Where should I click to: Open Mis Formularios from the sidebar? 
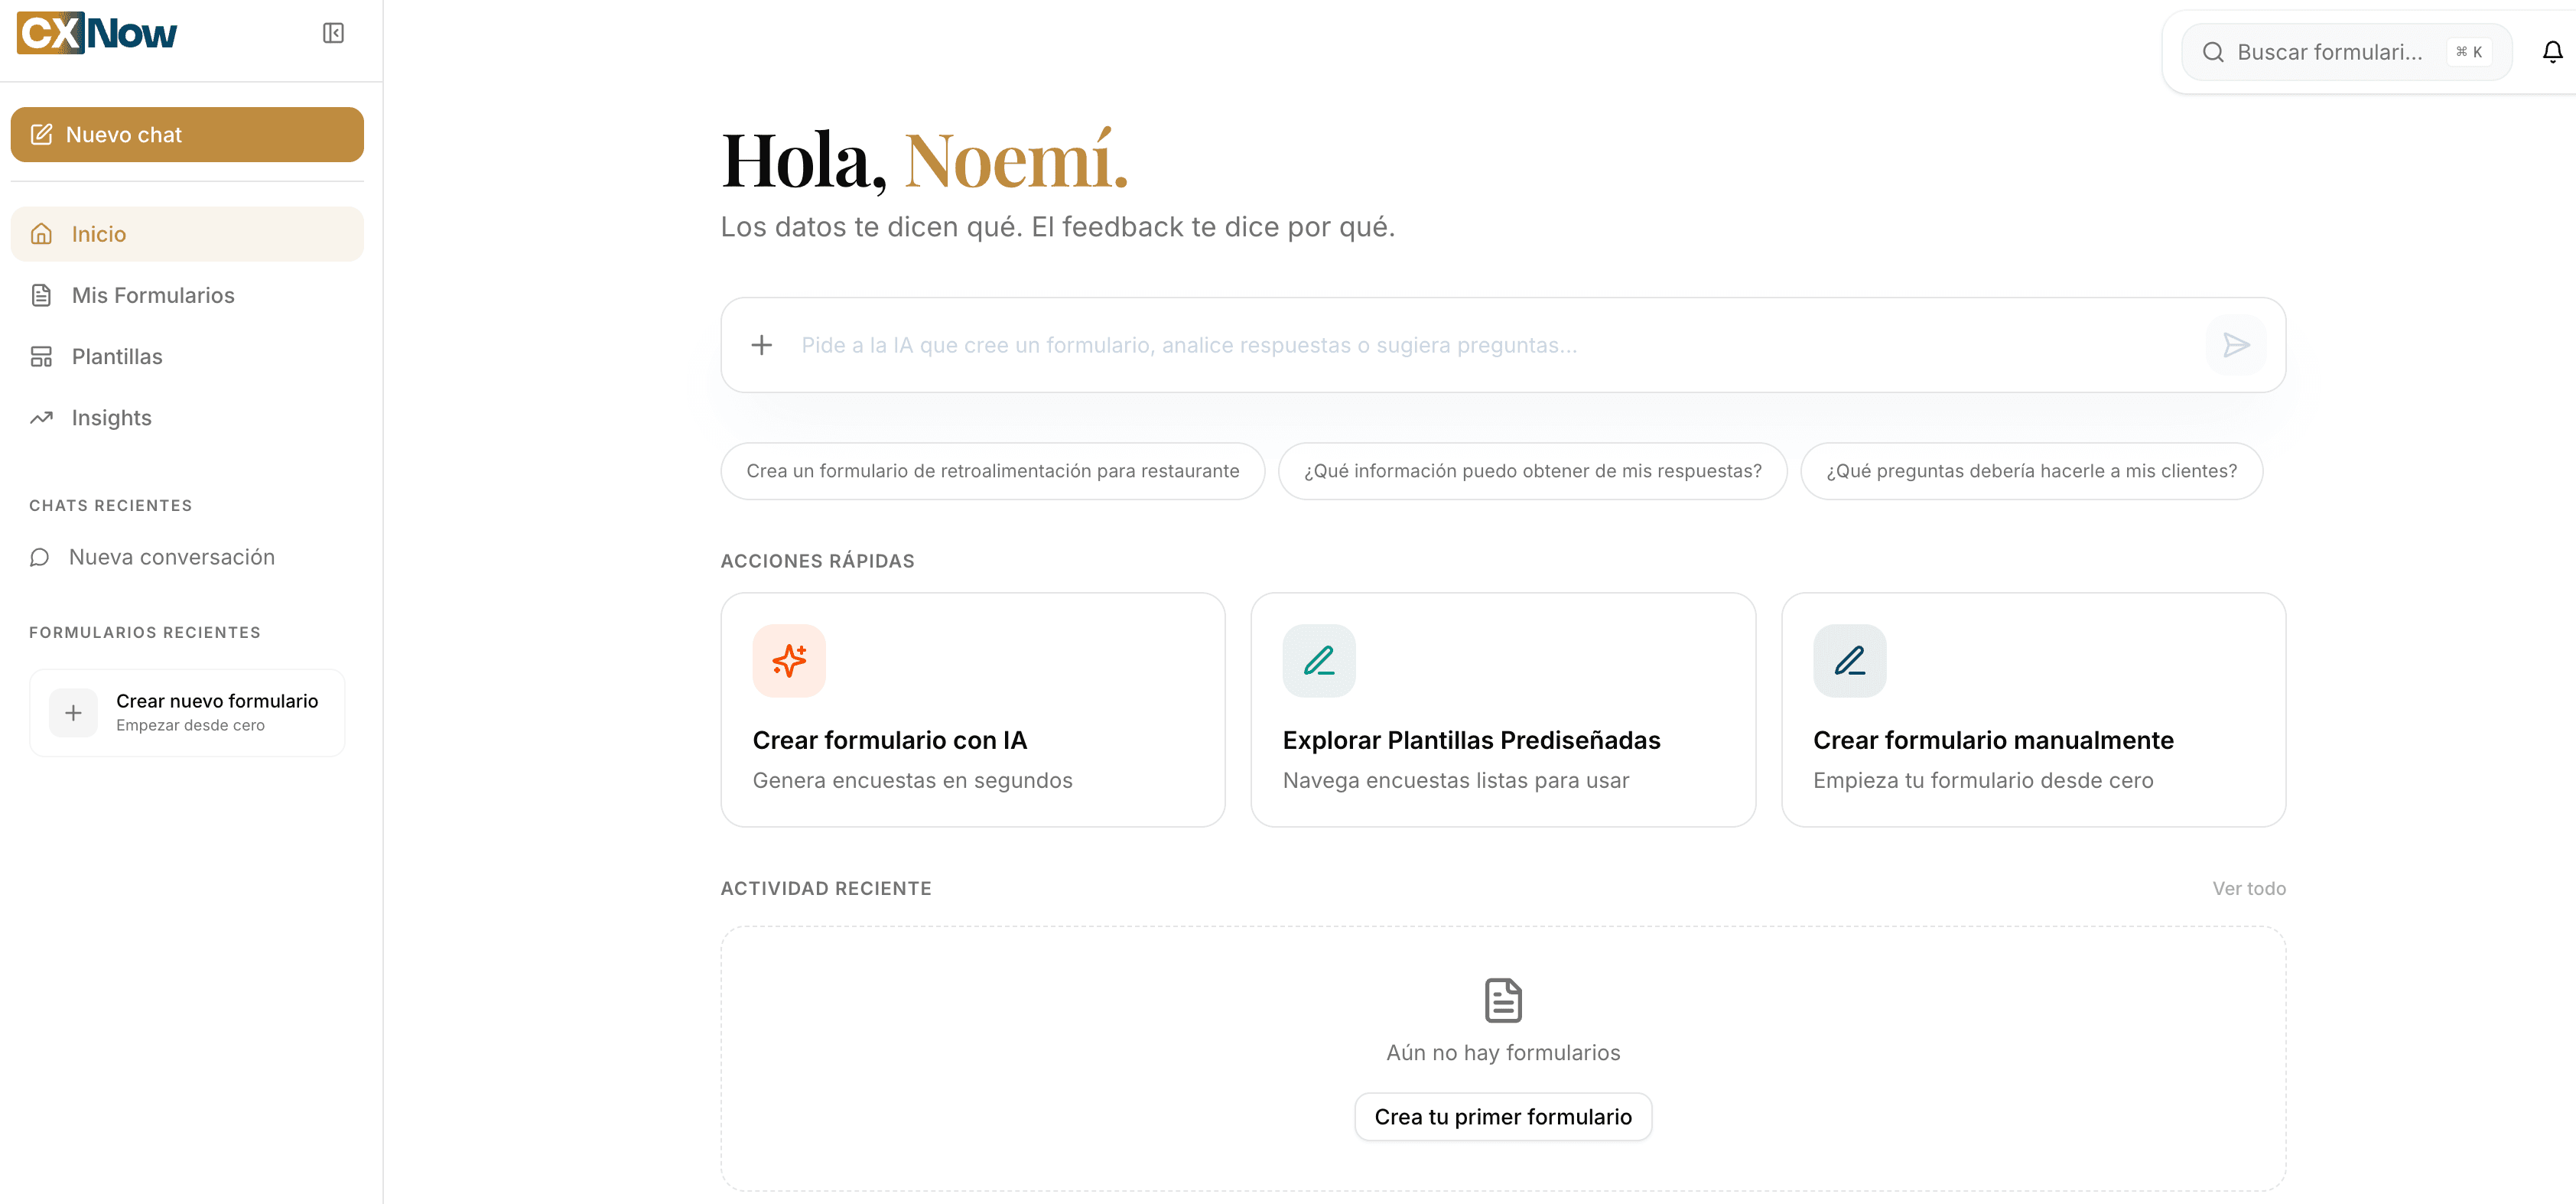151,295
